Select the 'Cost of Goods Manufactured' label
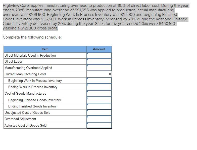Image resolution: width=197 pixels, height=150 pixels. [x=26, y=94]
